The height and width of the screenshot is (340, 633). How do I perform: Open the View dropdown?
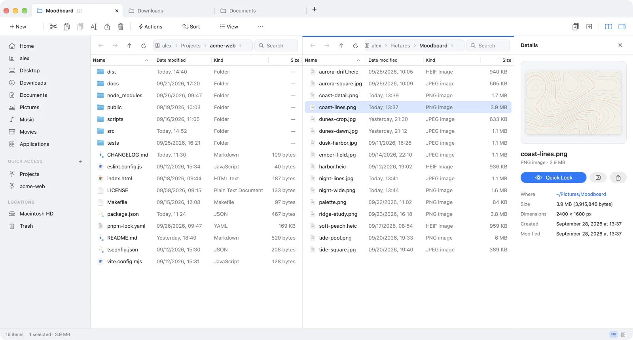(x=229, y=26)
